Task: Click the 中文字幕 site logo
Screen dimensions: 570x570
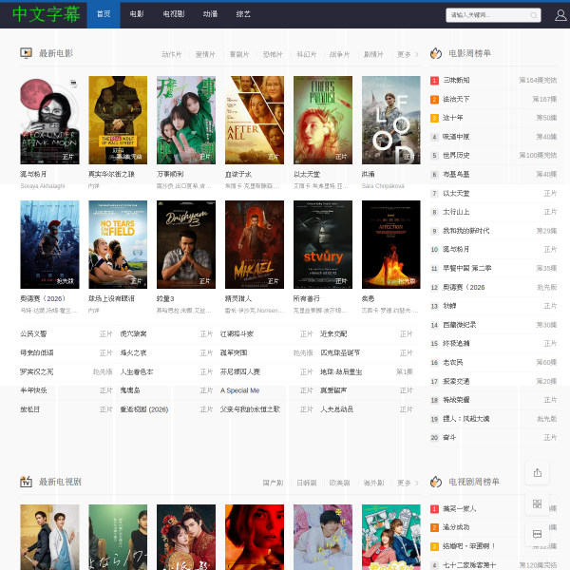Action: 46,14
